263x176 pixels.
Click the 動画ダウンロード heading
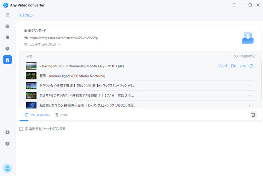35,31
